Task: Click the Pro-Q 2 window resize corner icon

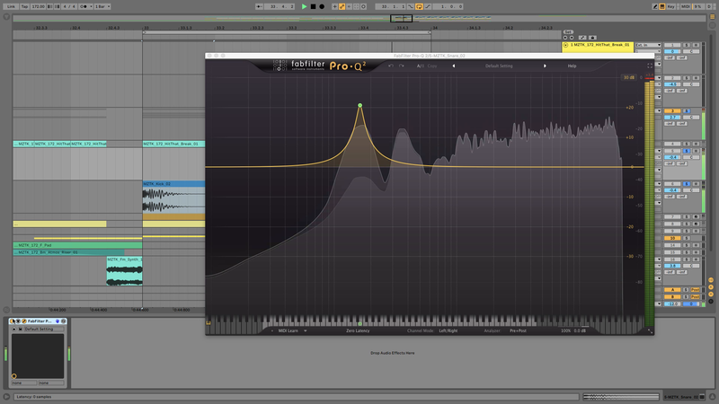Action: pos(650,330)
